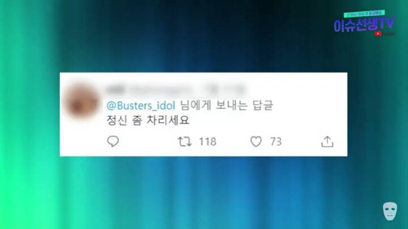Image resolution: width=408 pixels, height=229 pixels.
Task: Click the blurred username above the tweet
Action: click(161, 89)
